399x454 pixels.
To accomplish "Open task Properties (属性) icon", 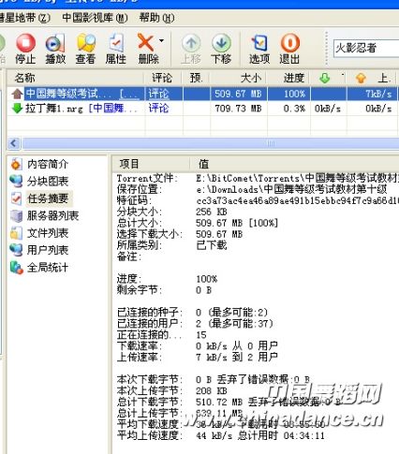I will [116, 43].
